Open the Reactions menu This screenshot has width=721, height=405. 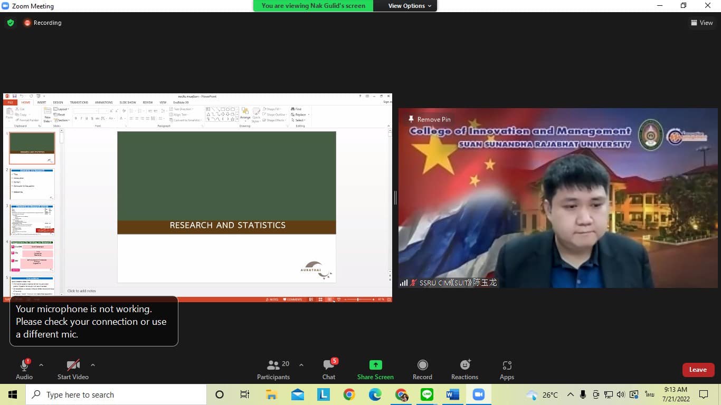[464, 365]
